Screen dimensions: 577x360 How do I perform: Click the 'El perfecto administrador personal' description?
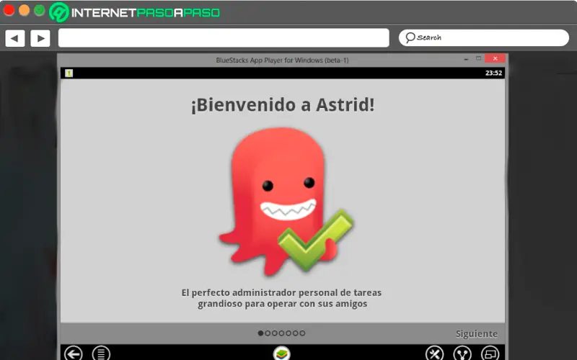[281, 298]
